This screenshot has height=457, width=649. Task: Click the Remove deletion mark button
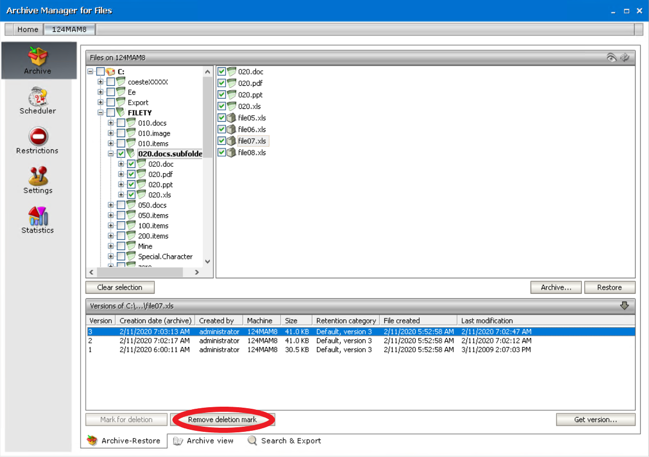pos(223,420)
